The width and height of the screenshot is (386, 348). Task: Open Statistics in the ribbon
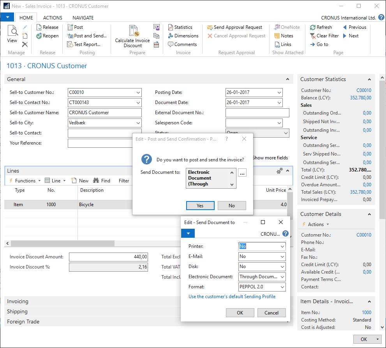click(180, 27)
